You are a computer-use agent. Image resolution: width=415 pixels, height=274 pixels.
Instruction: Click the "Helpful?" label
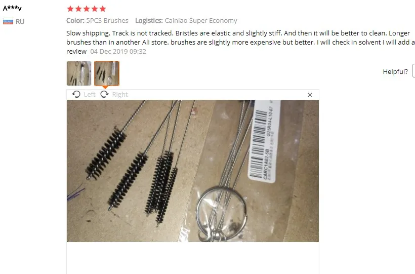point(395,71)
